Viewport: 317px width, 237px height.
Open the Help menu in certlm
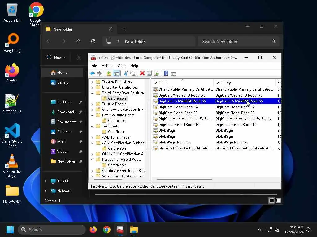(134, 66)
